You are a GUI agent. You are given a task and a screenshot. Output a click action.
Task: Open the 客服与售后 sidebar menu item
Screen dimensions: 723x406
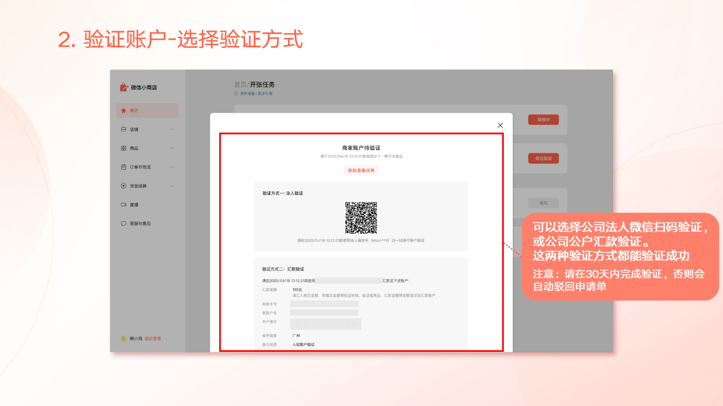[x=147, y=223]
